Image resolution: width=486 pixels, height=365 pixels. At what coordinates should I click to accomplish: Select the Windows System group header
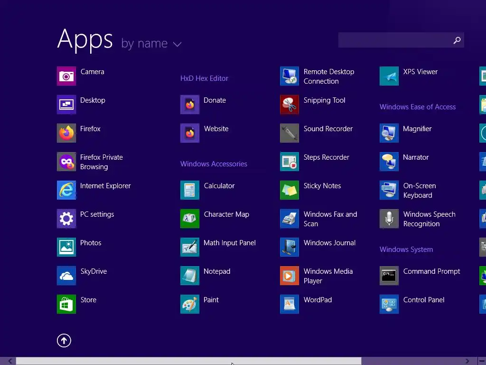coord(406,250)
